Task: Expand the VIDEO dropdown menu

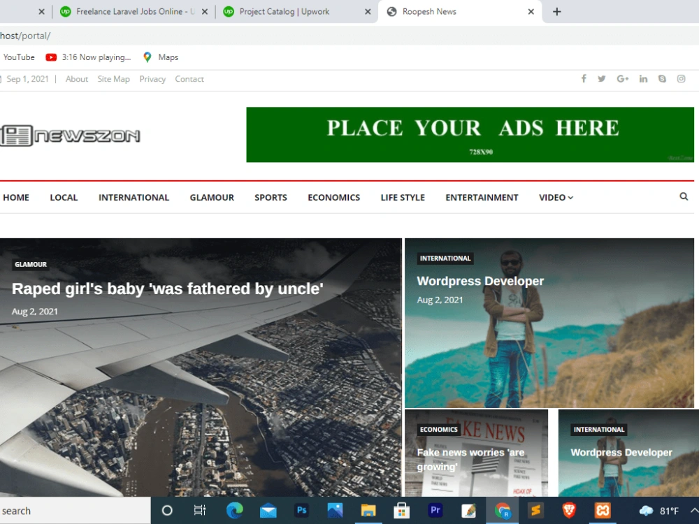Action: [x=556, y=198]
